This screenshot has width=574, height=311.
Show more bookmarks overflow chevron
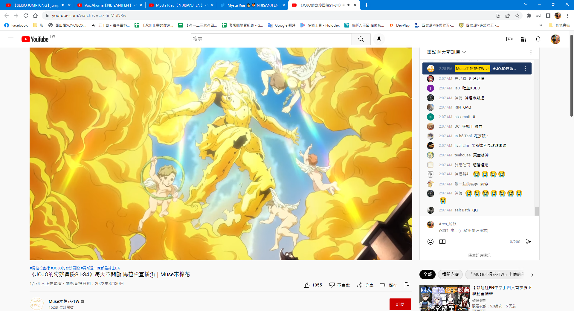click(x=541, y=25)
